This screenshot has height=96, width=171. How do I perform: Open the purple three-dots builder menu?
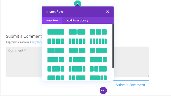(x=103, y=90)
